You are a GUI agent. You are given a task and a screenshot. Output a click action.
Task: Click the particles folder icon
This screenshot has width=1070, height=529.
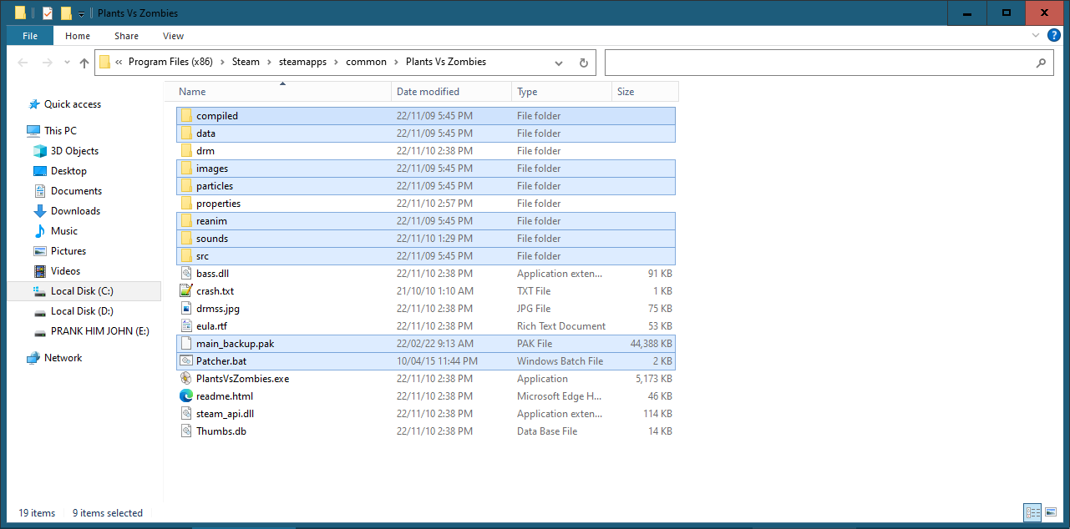[187, 186]
